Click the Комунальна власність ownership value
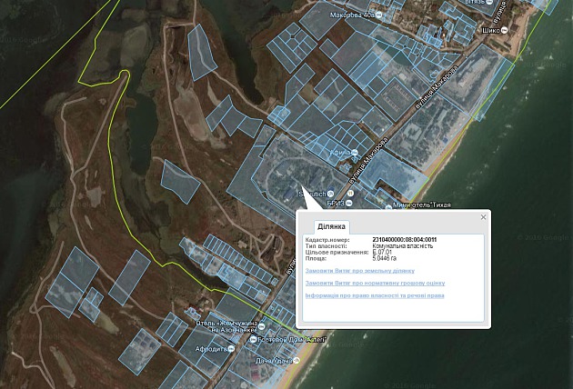573x389 pixels. (x=403, y=246)
